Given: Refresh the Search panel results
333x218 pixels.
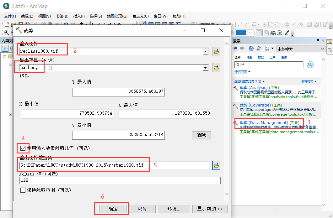Looking at the screenshot, I should 258,48.
